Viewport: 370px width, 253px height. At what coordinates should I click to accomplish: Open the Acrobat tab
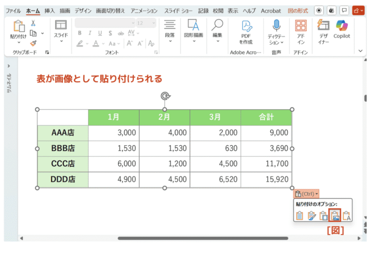coord(271,11)
